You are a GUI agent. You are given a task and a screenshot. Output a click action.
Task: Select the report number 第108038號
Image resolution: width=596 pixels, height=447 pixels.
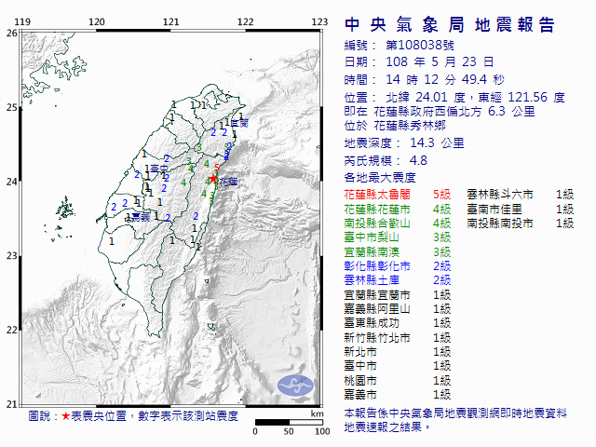[x=420, y=46]
